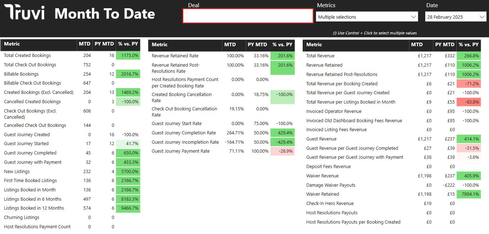Select the Check-In Hero Revenue row
The height and width of the screenshot is (234, 489).
click(x=330, y=204)
